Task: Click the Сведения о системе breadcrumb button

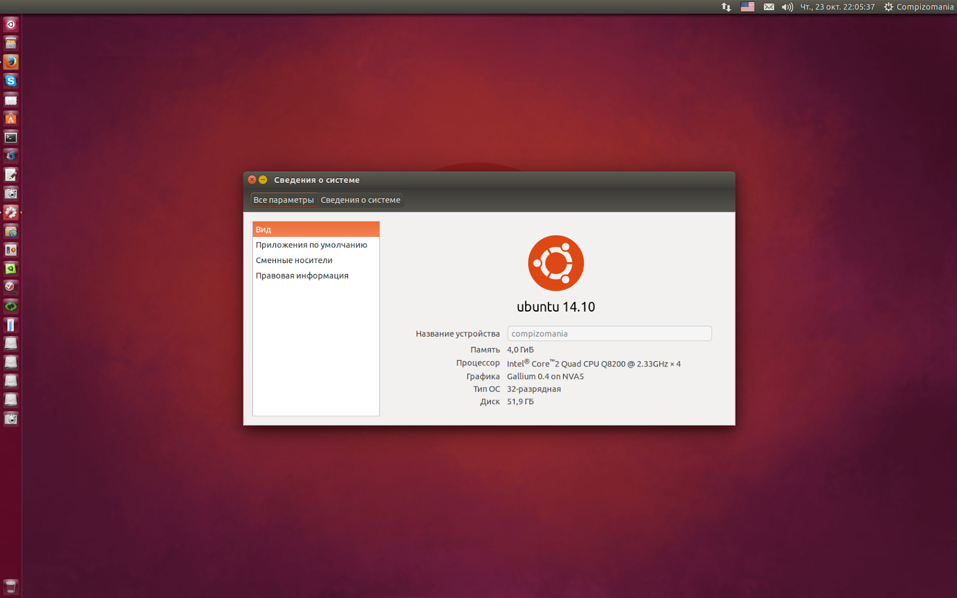Action: coord(360,200)
